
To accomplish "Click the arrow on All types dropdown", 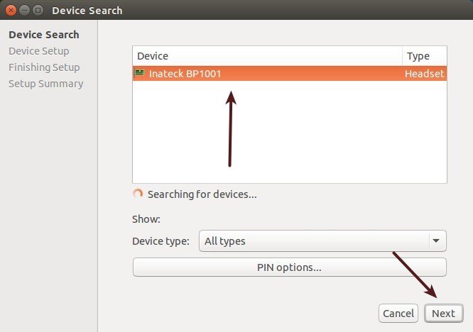I will point(436,241).
